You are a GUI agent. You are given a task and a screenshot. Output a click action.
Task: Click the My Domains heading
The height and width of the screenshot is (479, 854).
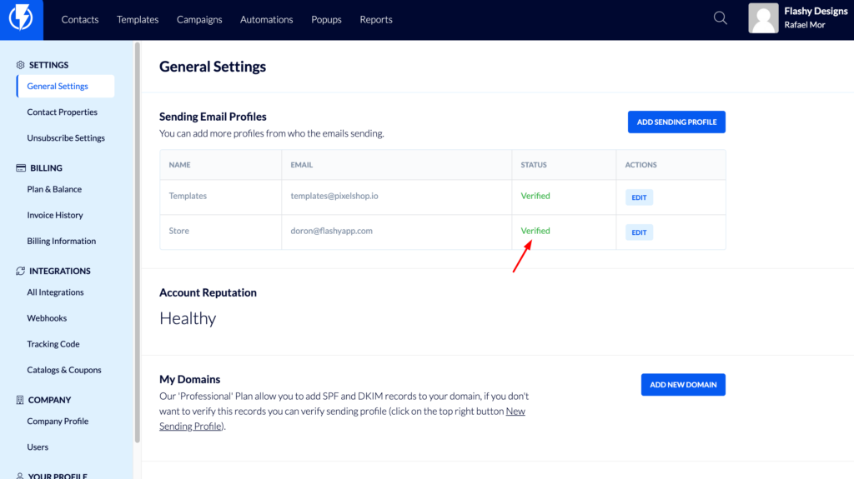(x=189, y=379)
